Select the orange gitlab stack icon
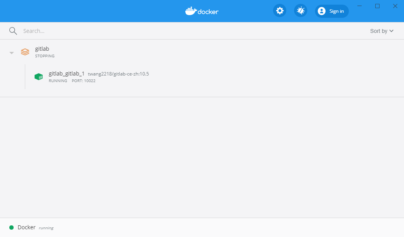This screenshot has width=404, height=237. (25, 52)
